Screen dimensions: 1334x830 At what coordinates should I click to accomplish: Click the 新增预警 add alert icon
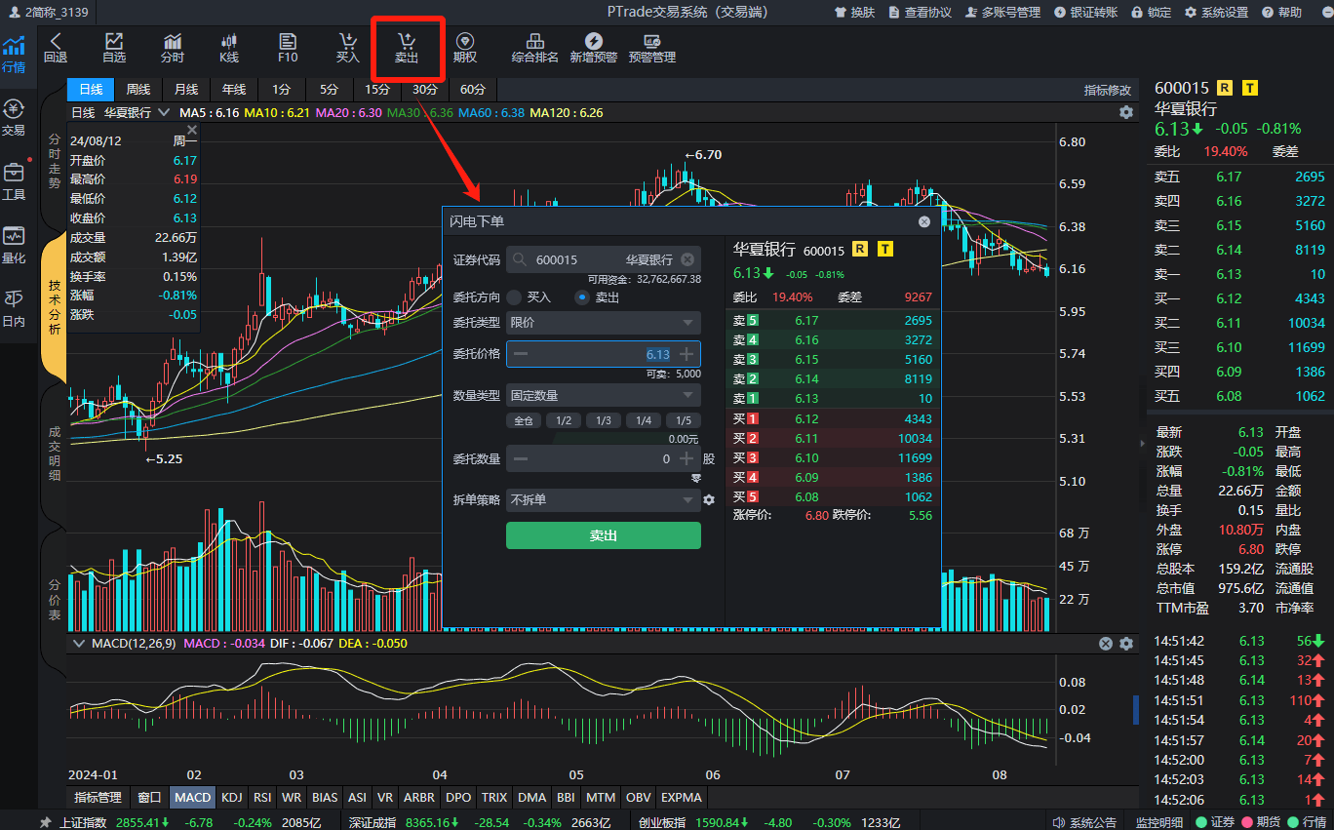pos(595,47)
